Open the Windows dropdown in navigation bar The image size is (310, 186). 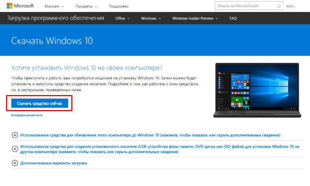click(x=151, y=18)
